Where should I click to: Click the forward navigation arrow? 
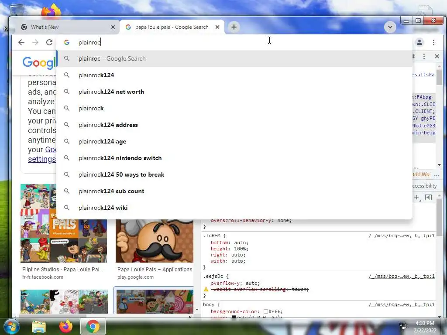coord(35,42)
